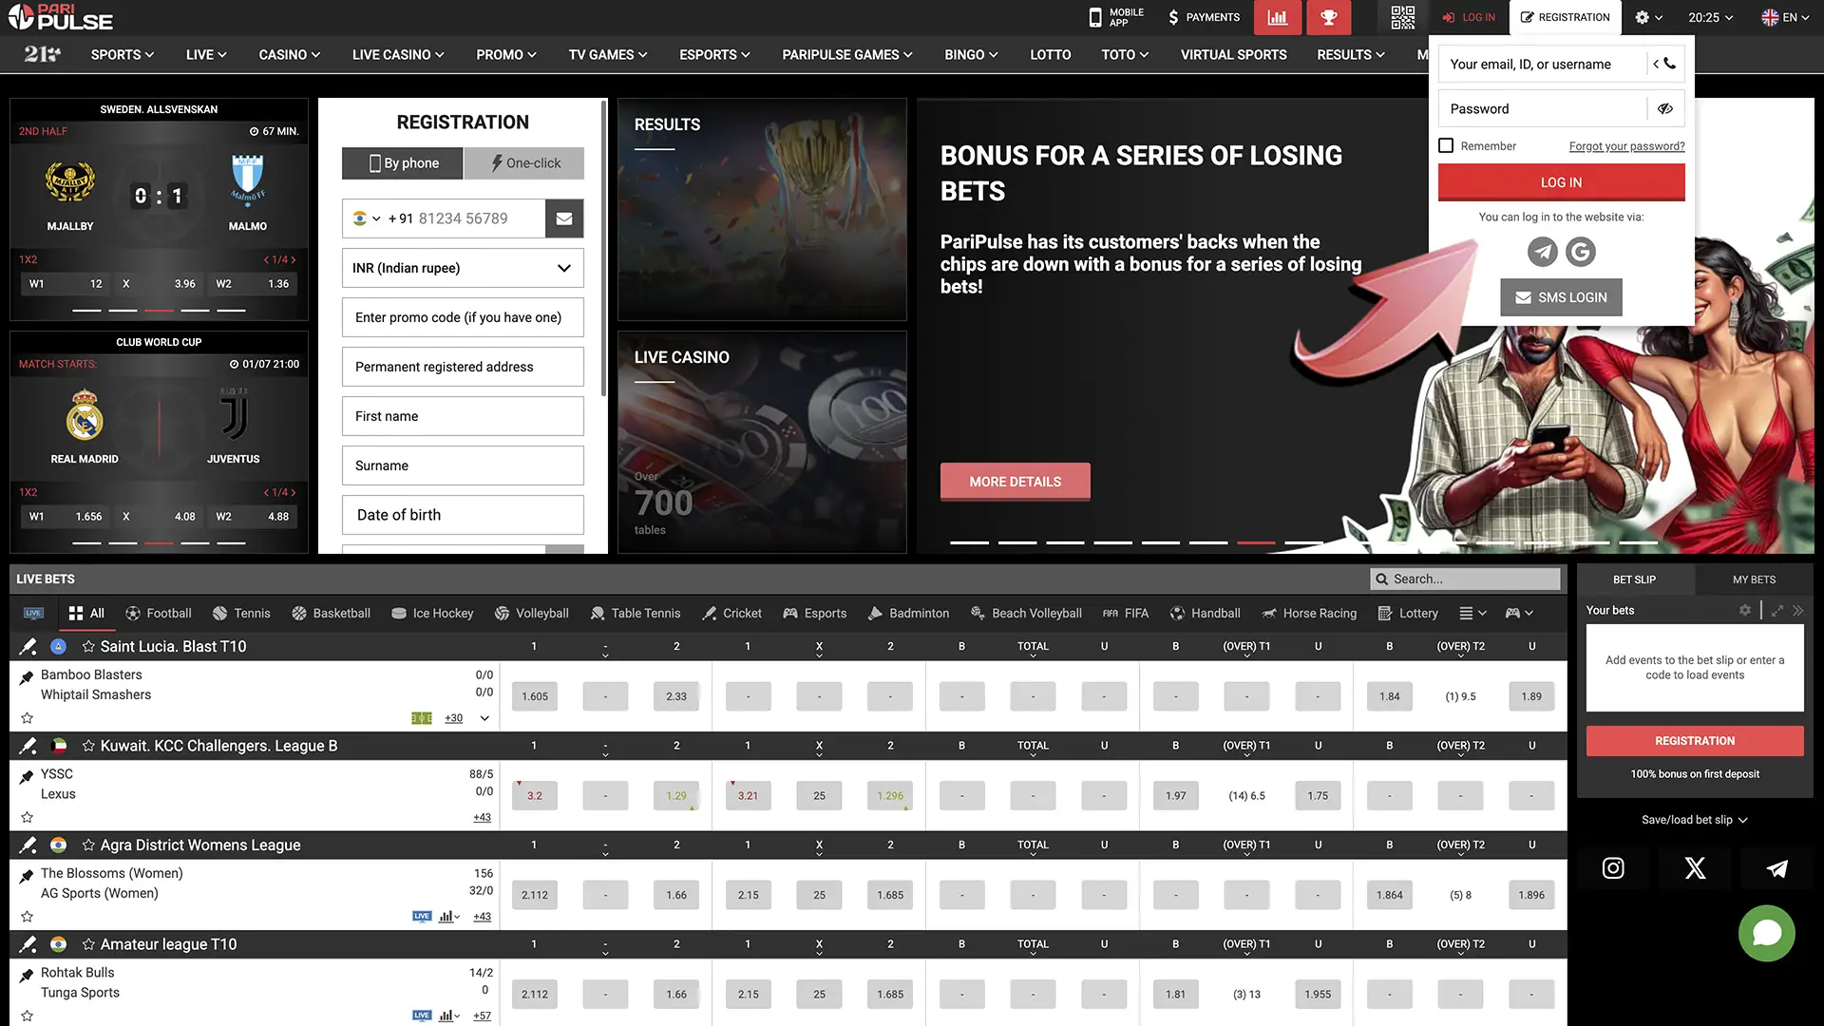Expand the CASINO menu dropdown
The image size is (1824, 1026).
pyautogui.click(x=289, y=54)
